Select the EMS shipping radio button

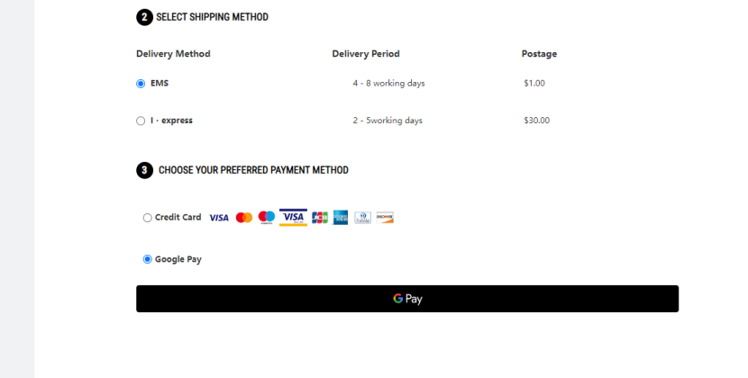141,84
